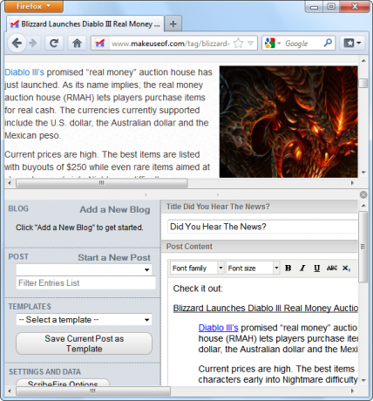The height and width of the screenshot is (401, 373).
Task: Go back with the browser Back arrow
Action: tap(17, 43)
